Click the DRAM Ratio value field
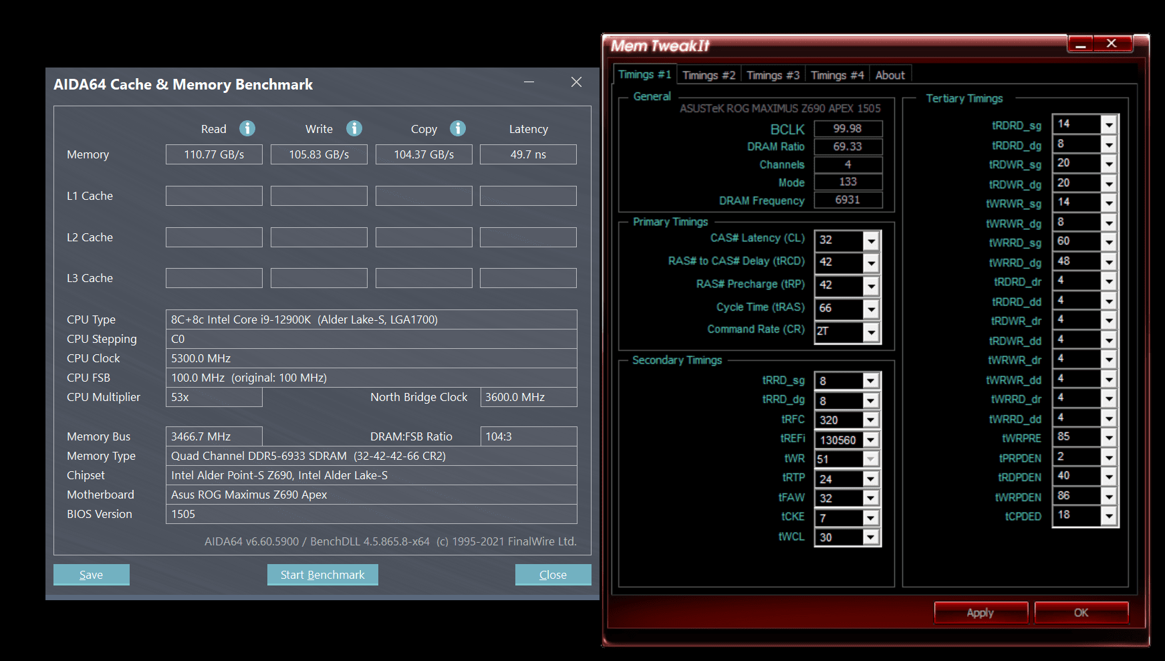Screen dimensions: 1165x661 (x=848, y=146)
